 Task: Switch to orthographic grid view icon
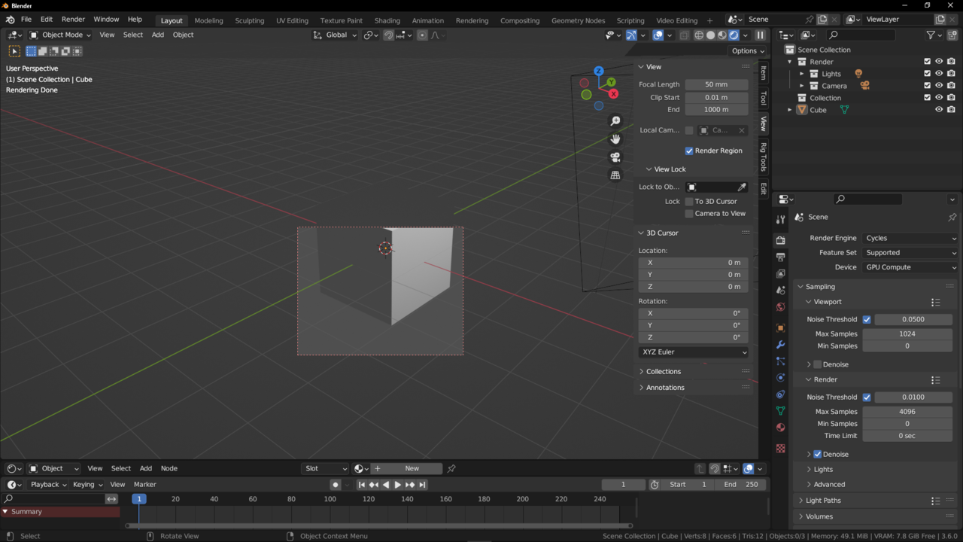[615, 175]
